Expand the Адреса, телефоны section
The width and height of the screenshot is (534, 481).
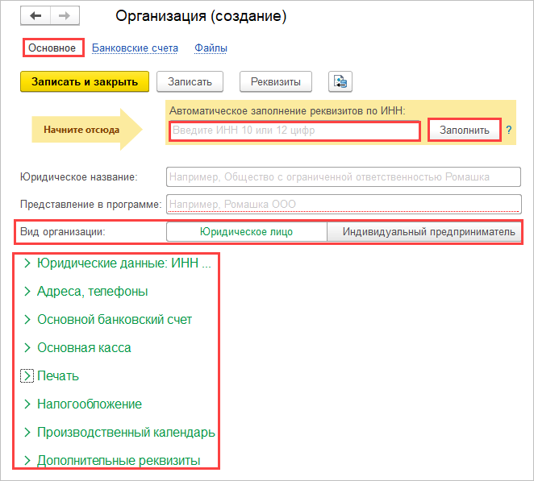point(86,291)
